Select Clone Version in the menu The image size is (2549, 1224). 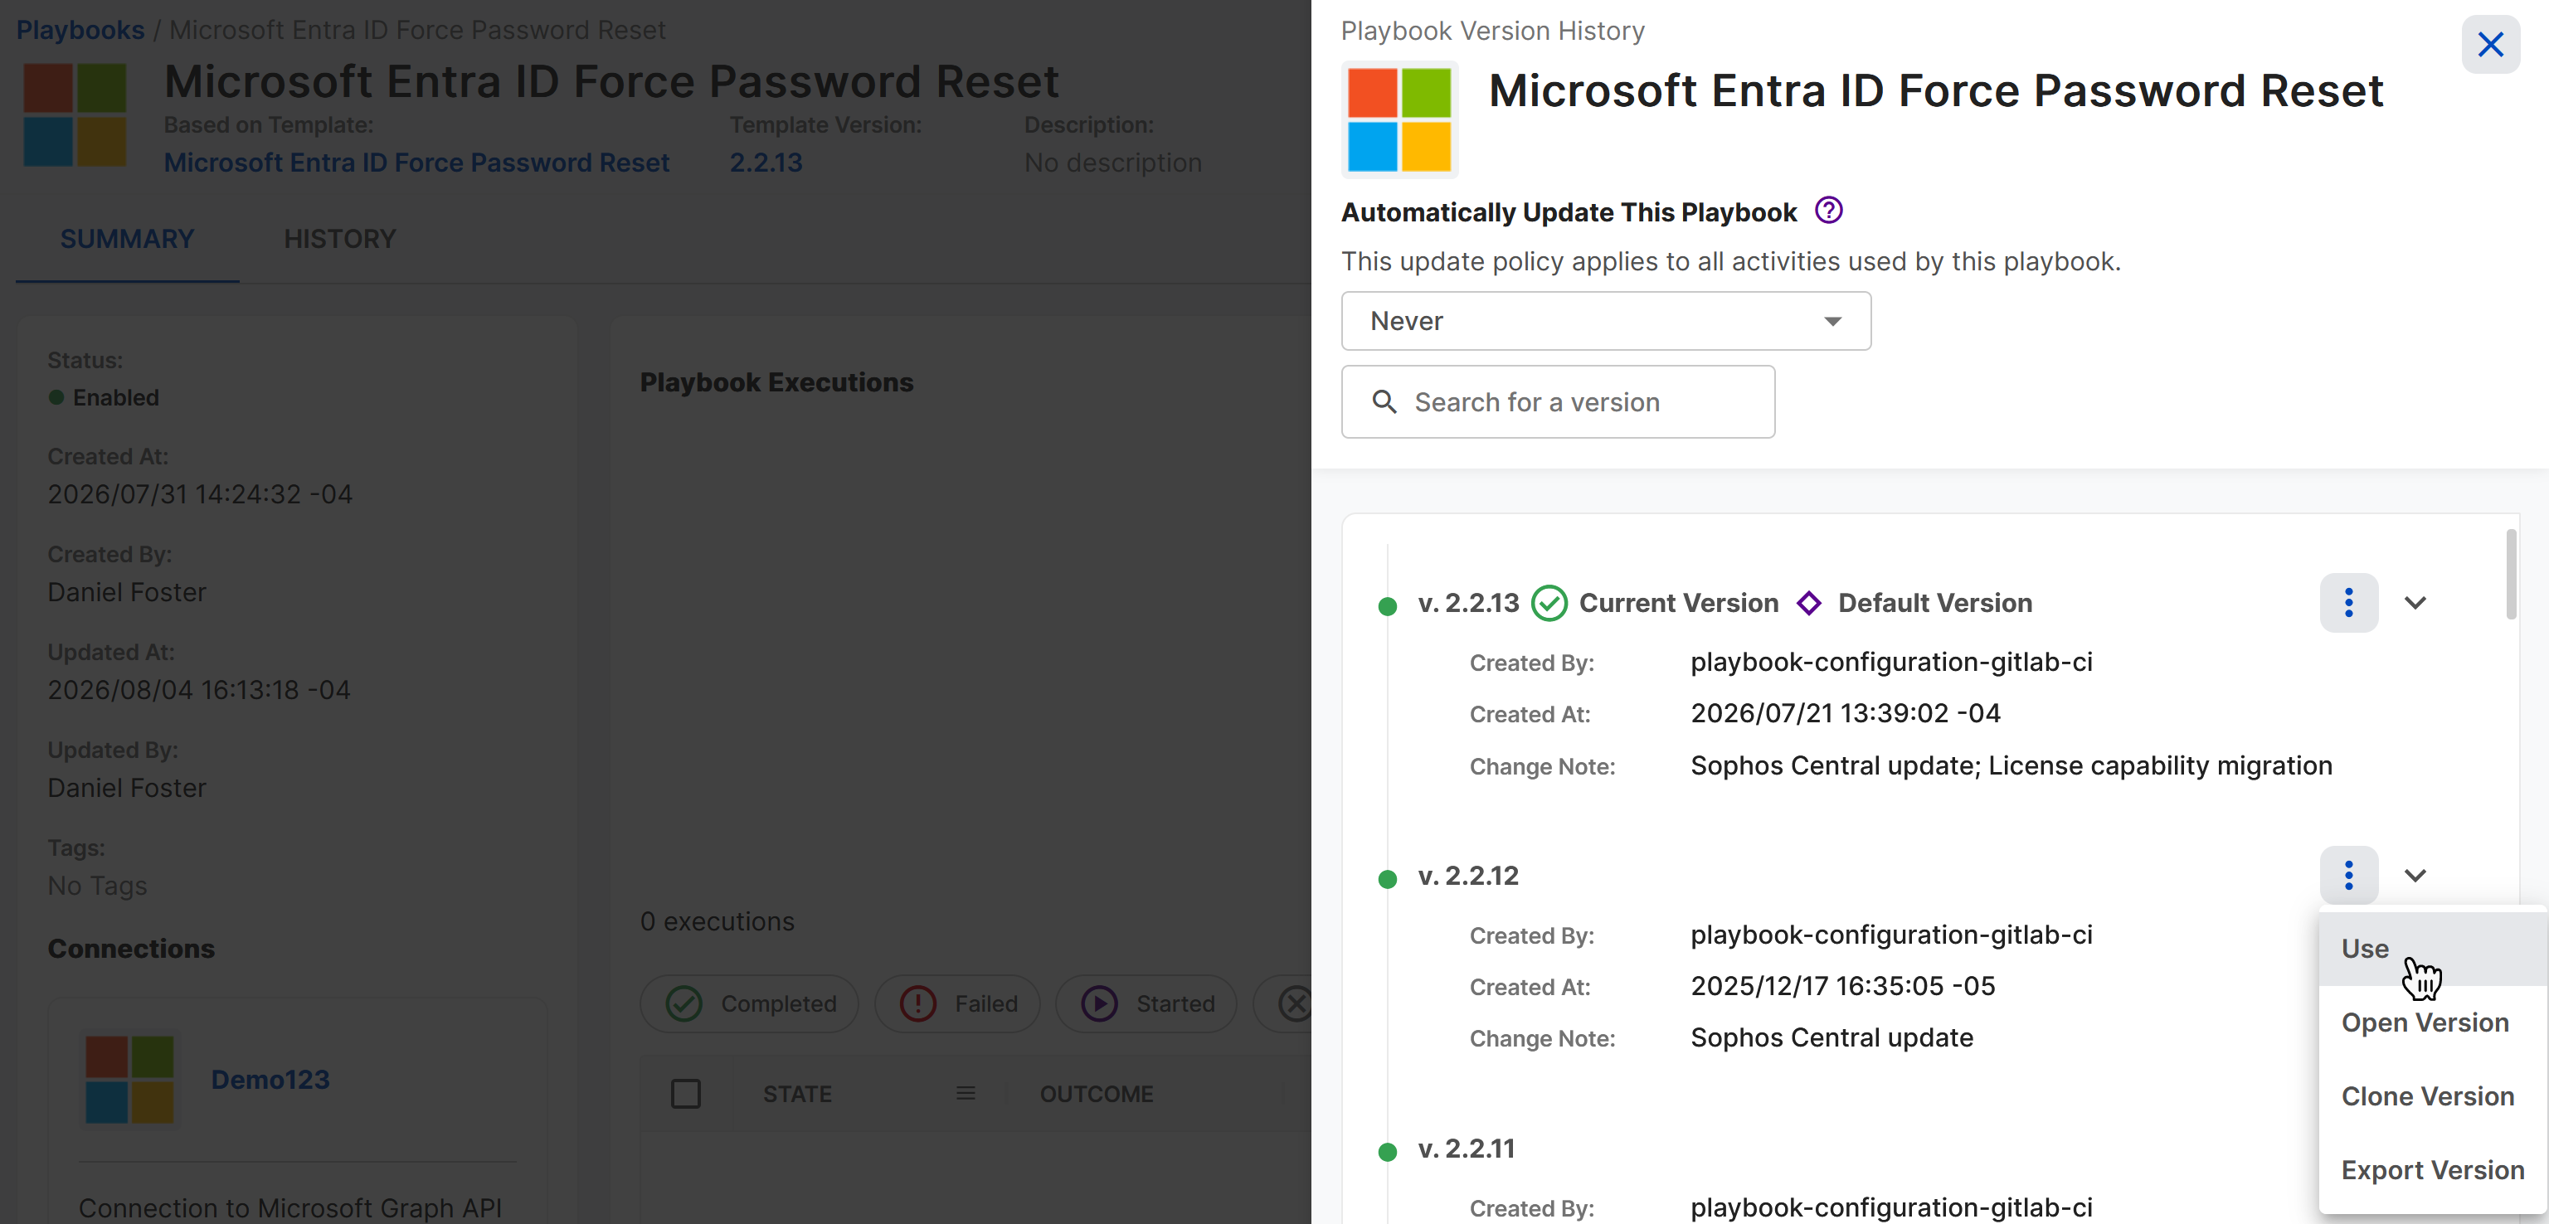2432,1096
